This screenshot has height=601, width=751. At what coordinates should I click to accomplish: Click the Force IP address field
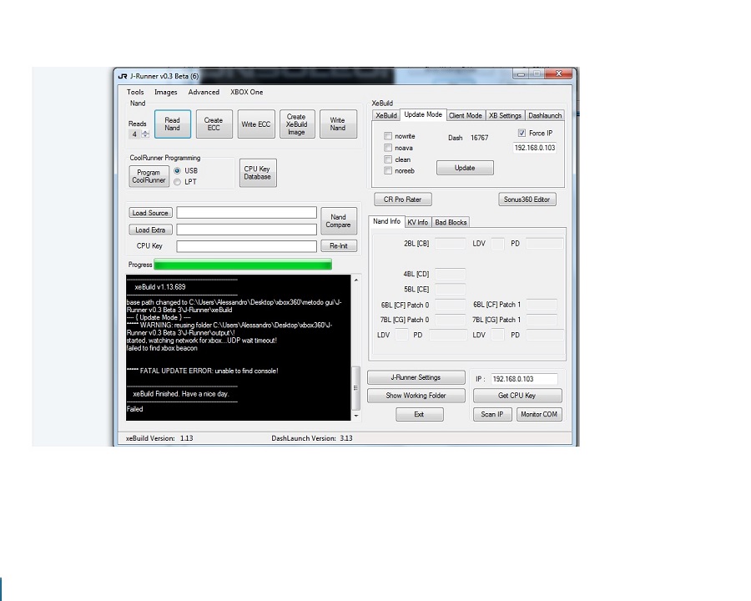tap(535, 148)
